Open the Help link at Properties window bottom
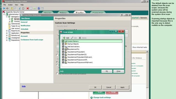 (x=24, y=86)
